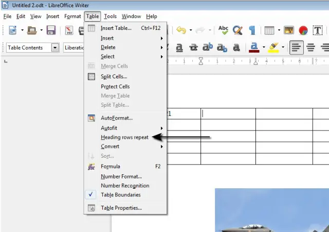Open the Tools menu

tap(111, 16)
